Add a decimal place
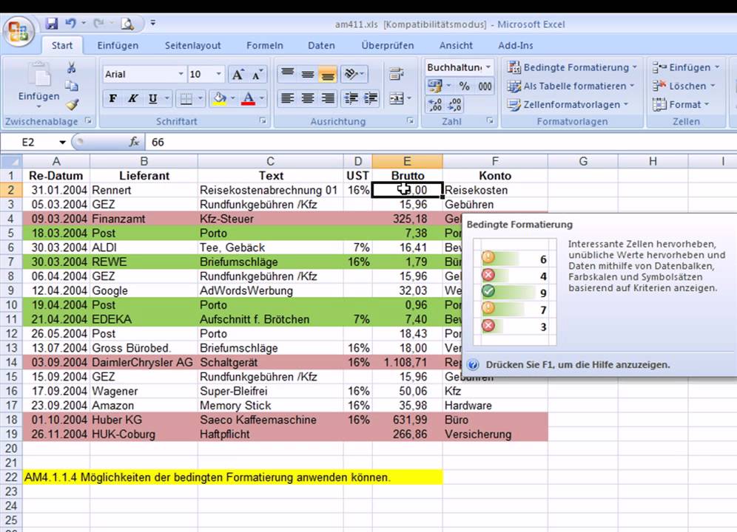 [435, 105]
